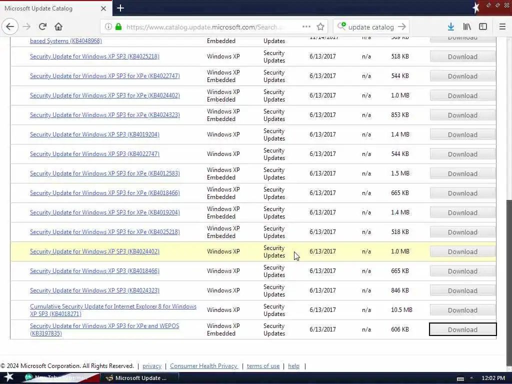Open XPe and WEPOS (KB3197835) link
This screenshot has width=512, height=384.
(104, 329)
